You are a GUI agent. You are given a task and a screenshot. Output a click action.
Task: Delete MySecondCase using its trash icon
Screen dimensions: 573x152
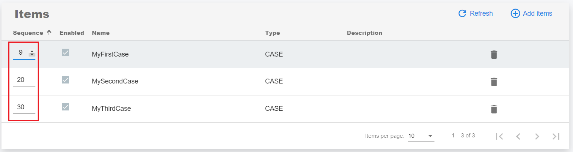coord(494,82)
